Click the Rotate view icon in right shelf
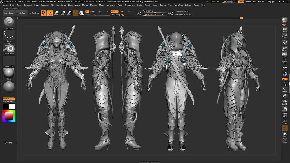 pyautogui.click(x=285, y=109)
